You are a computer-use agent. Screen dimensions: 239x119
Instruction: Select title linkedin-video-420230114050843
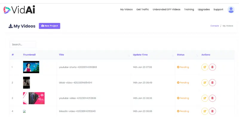coord(77,111)
